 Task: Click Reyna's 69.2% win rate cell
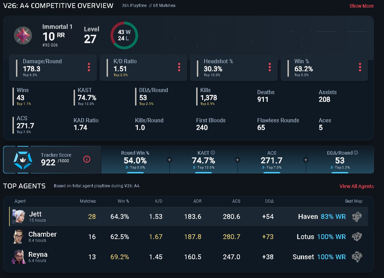click(119, 257)
